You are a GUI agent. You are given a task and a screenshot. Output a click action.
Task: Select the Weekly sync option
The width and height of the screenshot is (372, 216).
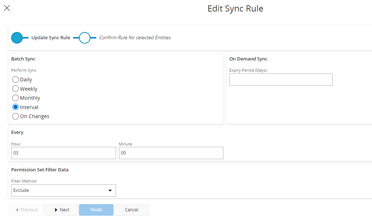15,89
